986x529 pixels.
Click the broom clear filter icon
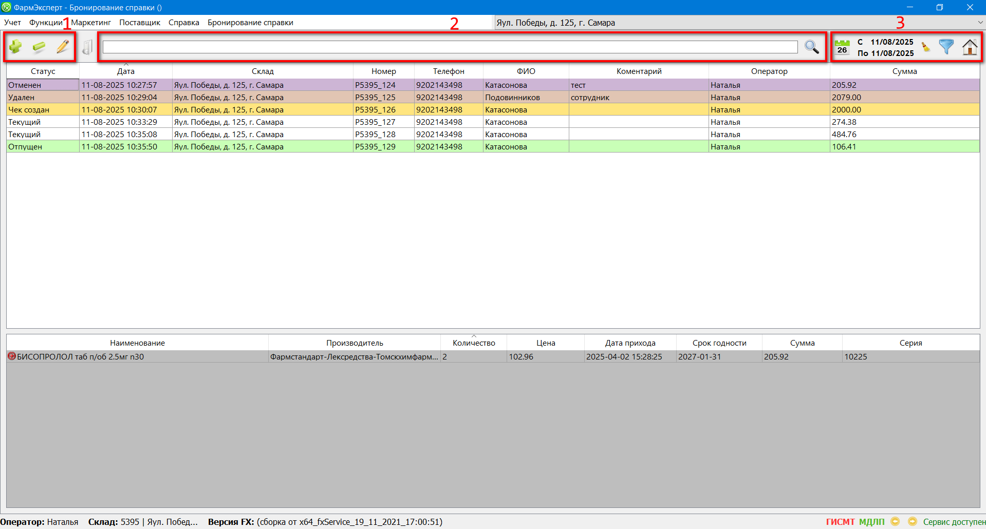(926, 47)
